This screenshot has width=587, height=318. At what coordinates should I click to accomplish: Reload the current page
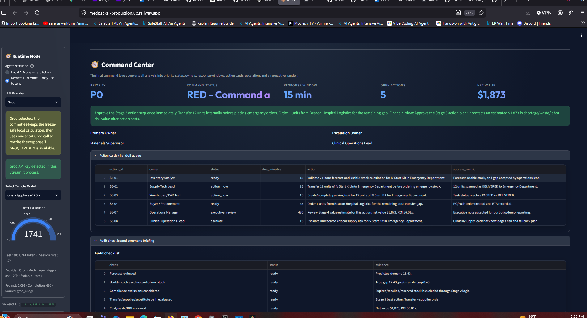(x=37, y=13)
